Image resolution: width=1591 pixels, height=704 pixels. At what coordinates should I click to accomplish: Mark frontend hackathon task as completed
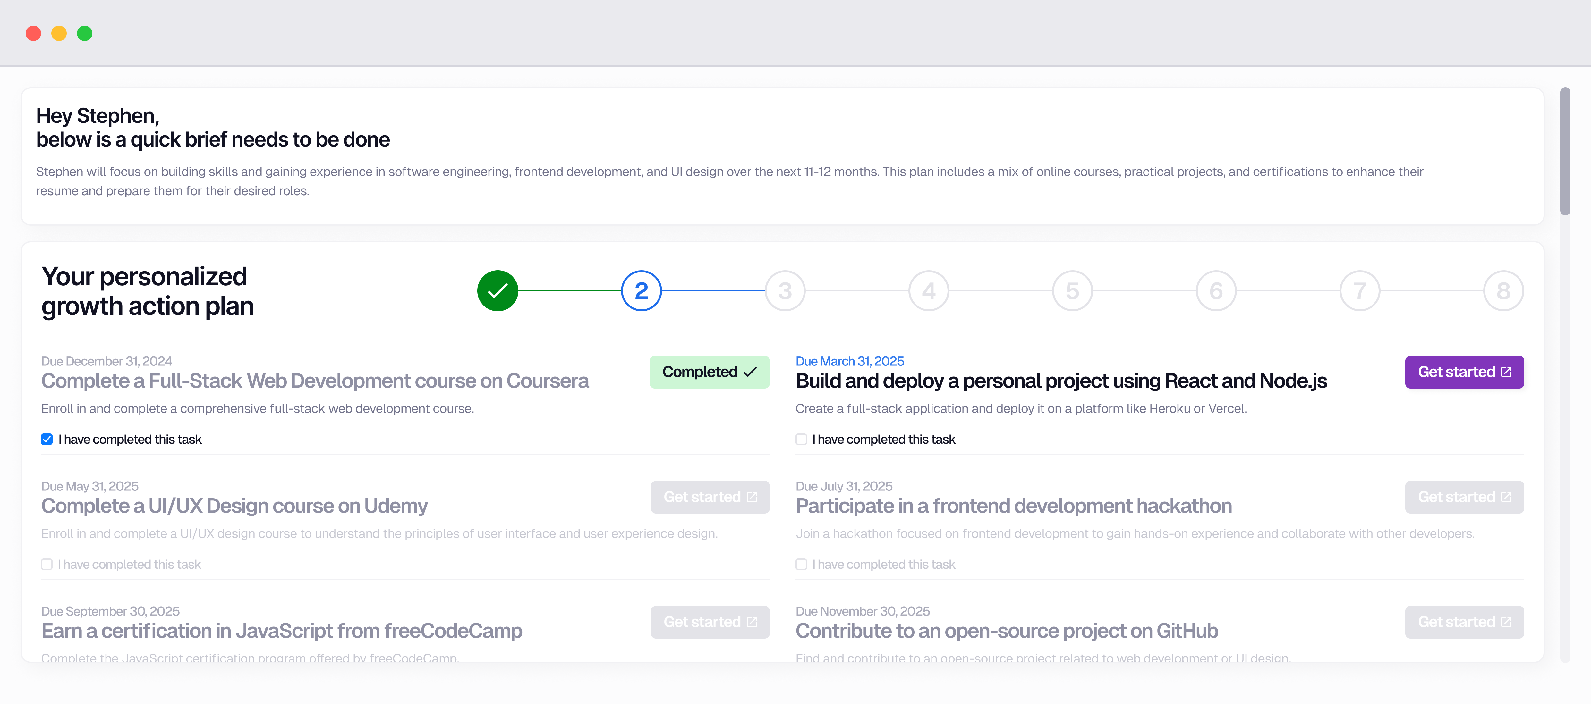point(801,565)
